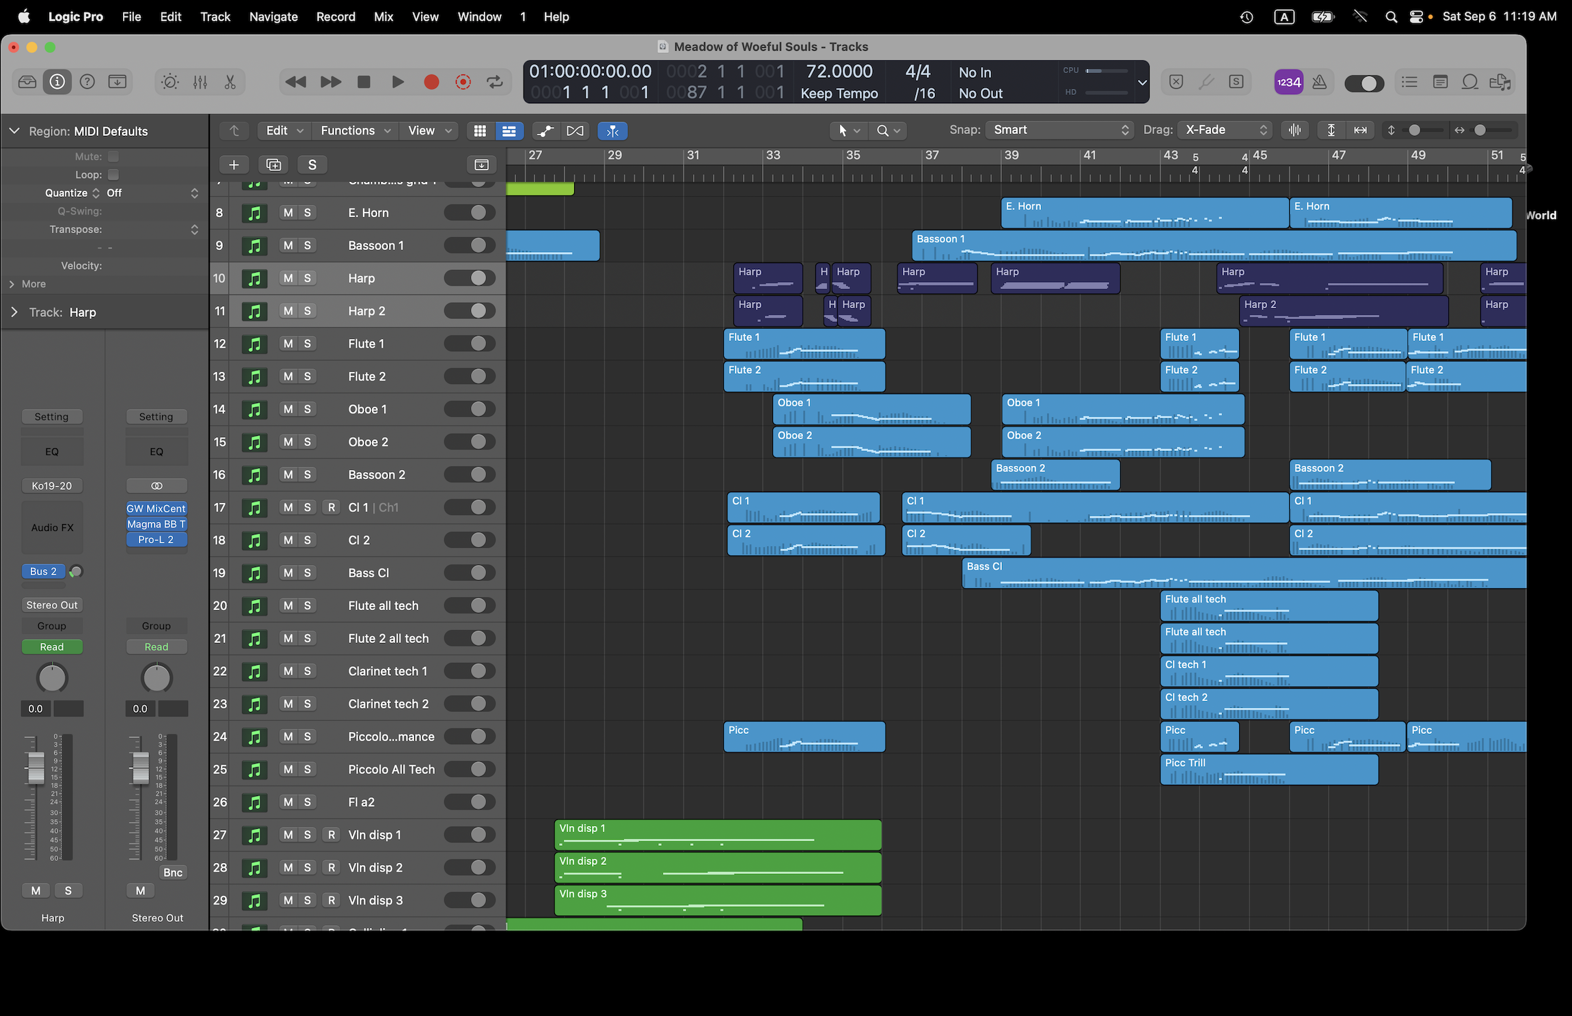Click the Harp track instrument icon
The width and height of the screenshot is (1572, 1016).
[254, 278]
